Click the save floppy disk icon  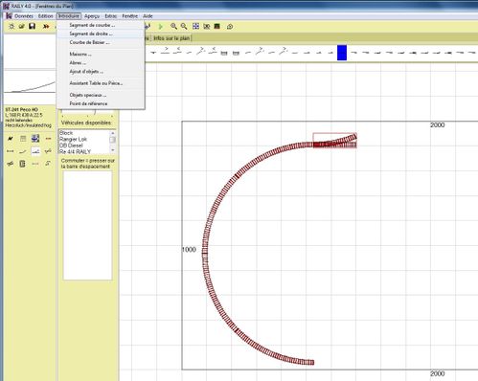pyautogui.click(x=32, y=26)
